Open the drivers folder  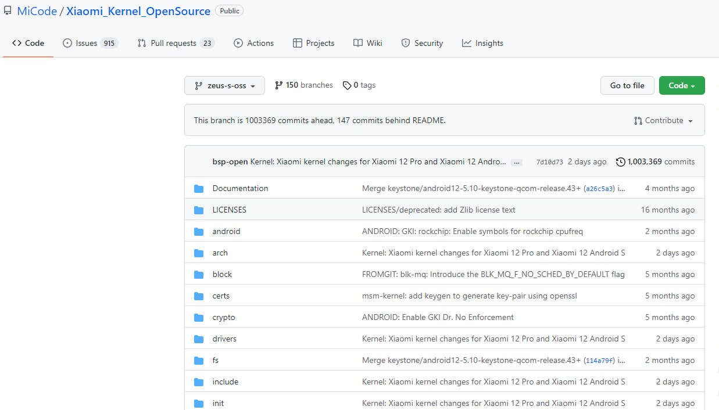click(224, 339)
